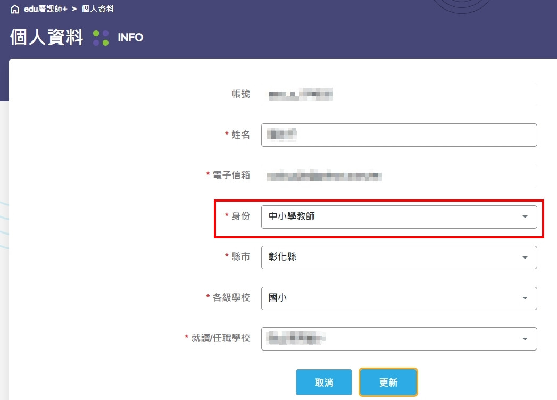This screenshot has height=400, width=557.
Task: Click the four-dot icon beside the page title
Action: coord(101,38)
